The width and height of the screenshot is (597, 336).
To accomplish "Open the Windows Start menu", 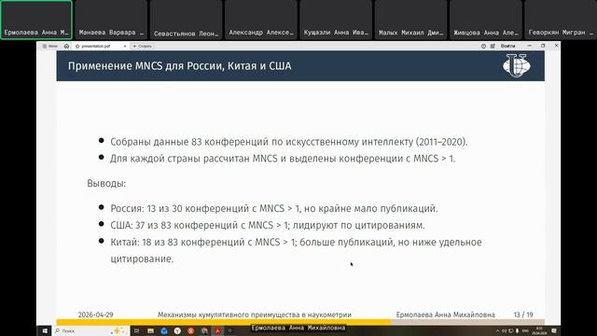I will [x=44, y=331].
